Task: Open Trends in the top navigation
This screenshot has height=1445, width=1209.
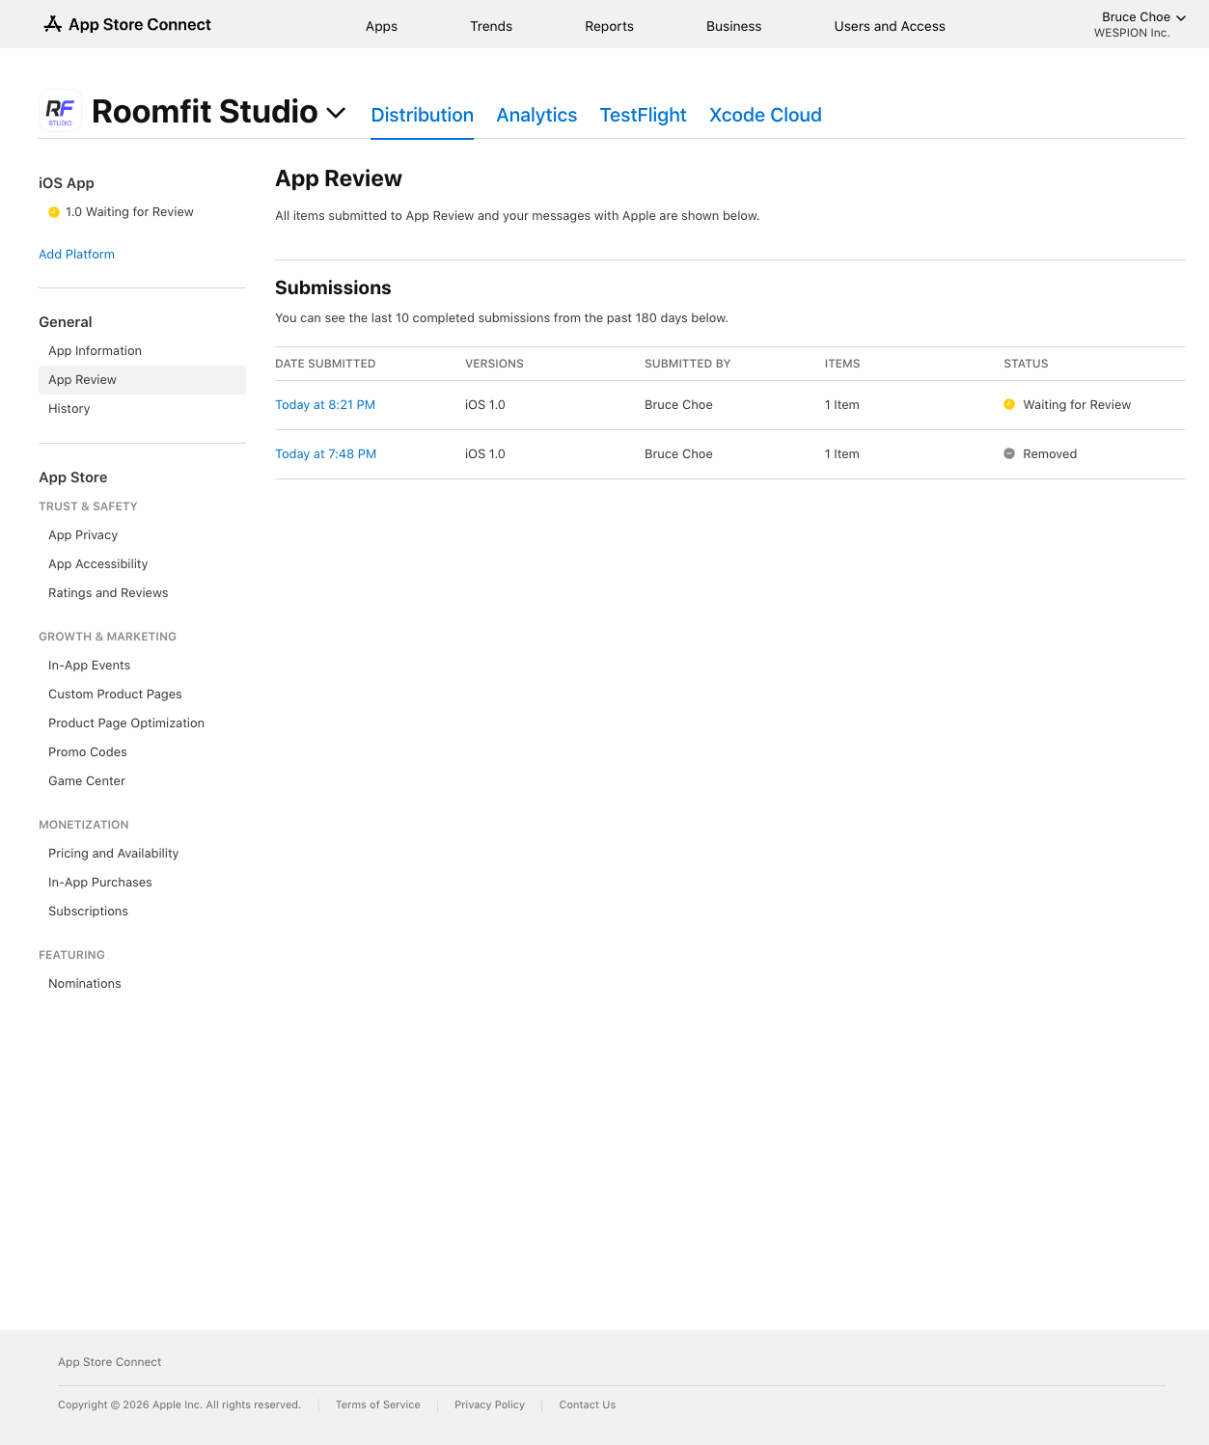Action: (x=491, y=26)
